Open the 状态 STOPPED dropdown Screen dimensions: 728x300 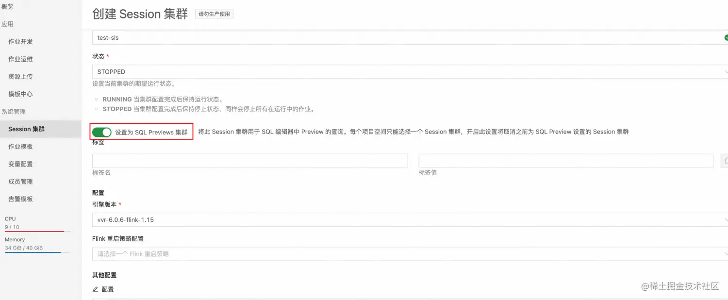pos(410,71)
